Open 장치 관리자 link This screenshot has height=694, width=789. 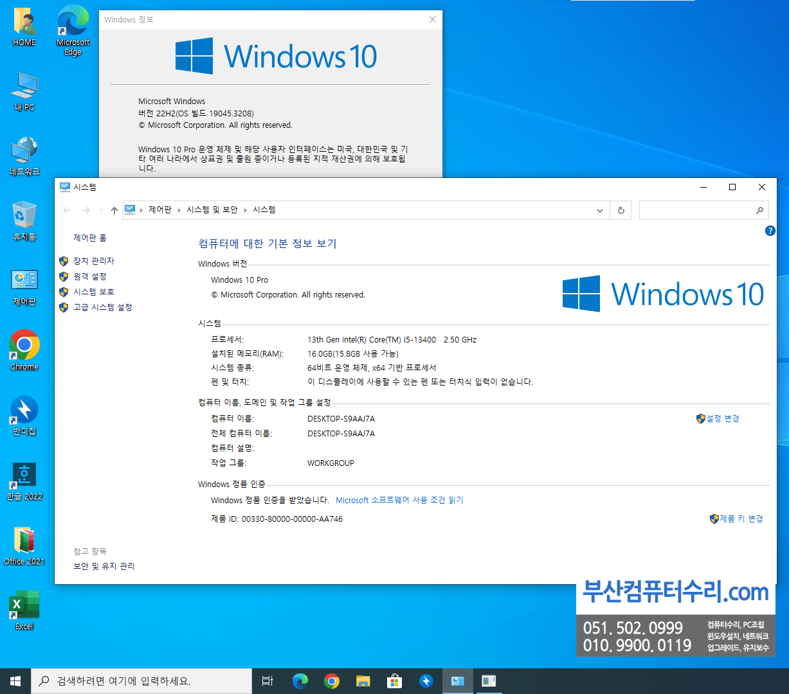tap(94, 261)
